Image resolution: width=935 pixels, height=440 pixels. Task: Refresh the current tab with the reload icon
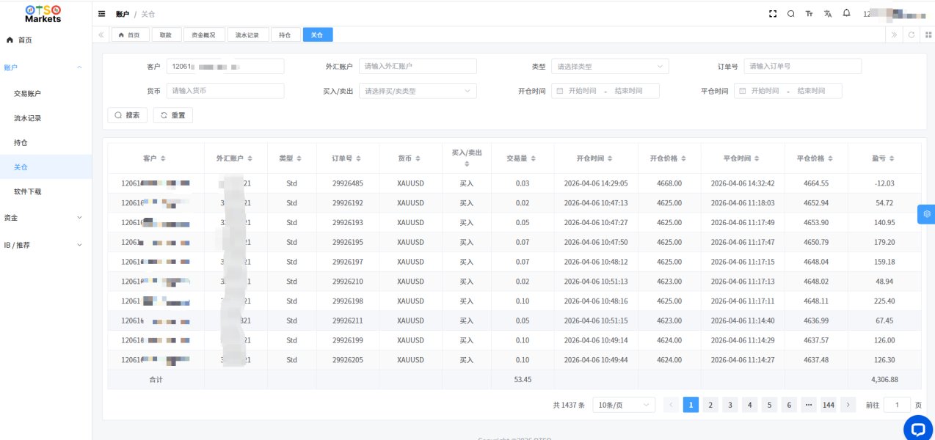coord(912,34)
